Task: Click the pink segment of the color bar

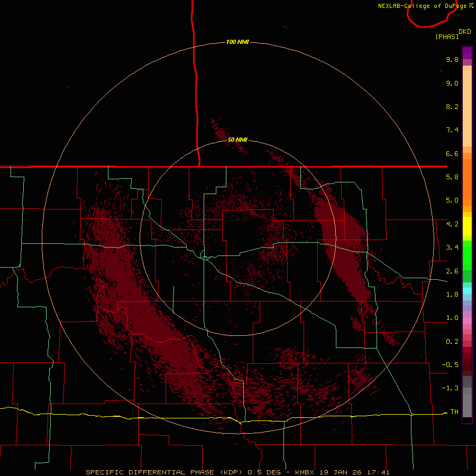Action: click(467, 321)
